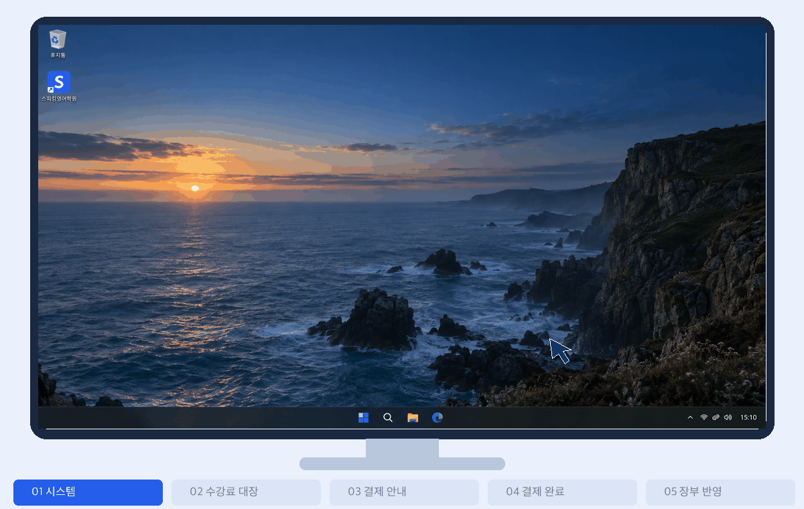The height and width of the screenshot is (509, 804).
Task: Launch Microsoft Edge from the taskbar
Action: click(438, 418)
